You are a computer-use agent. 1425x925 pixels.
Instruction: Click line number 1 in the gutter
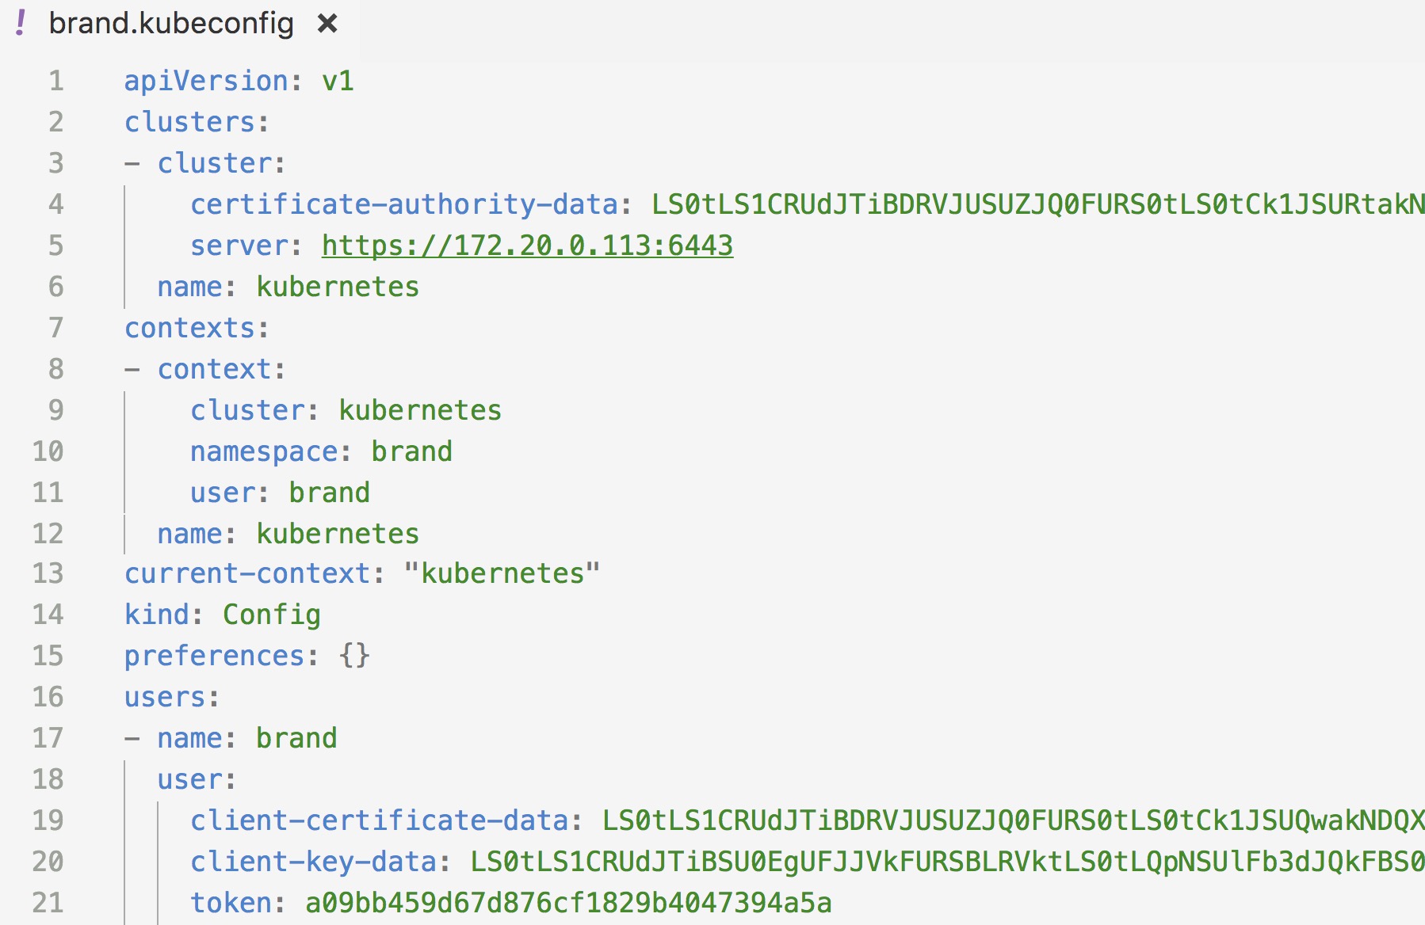[55, 81]
